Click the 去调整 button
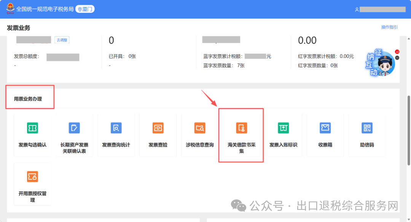The width and height of the screenshot is (411, 222). coord(62,40)
